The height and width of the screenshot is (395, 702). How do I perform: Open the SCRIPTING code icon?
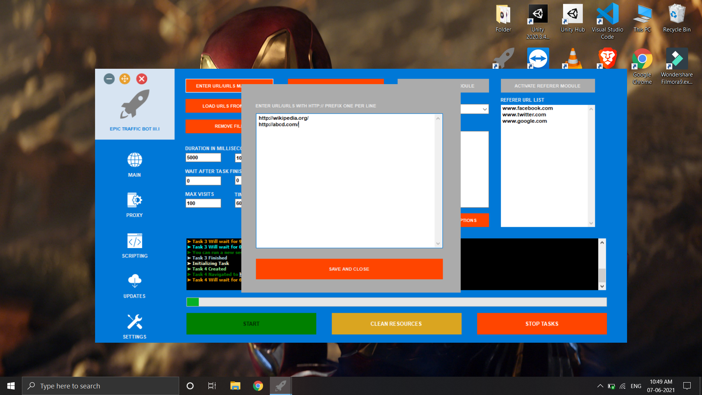[x=135, y=241]
